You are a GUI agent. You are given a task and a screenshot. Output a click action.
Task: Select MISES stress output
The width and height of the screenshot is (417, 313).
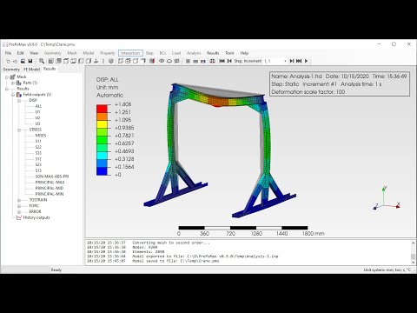pos(41,136)
